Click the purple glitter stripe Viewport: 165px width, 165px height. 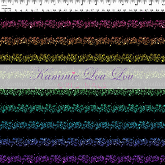click(x=82, y=159)
